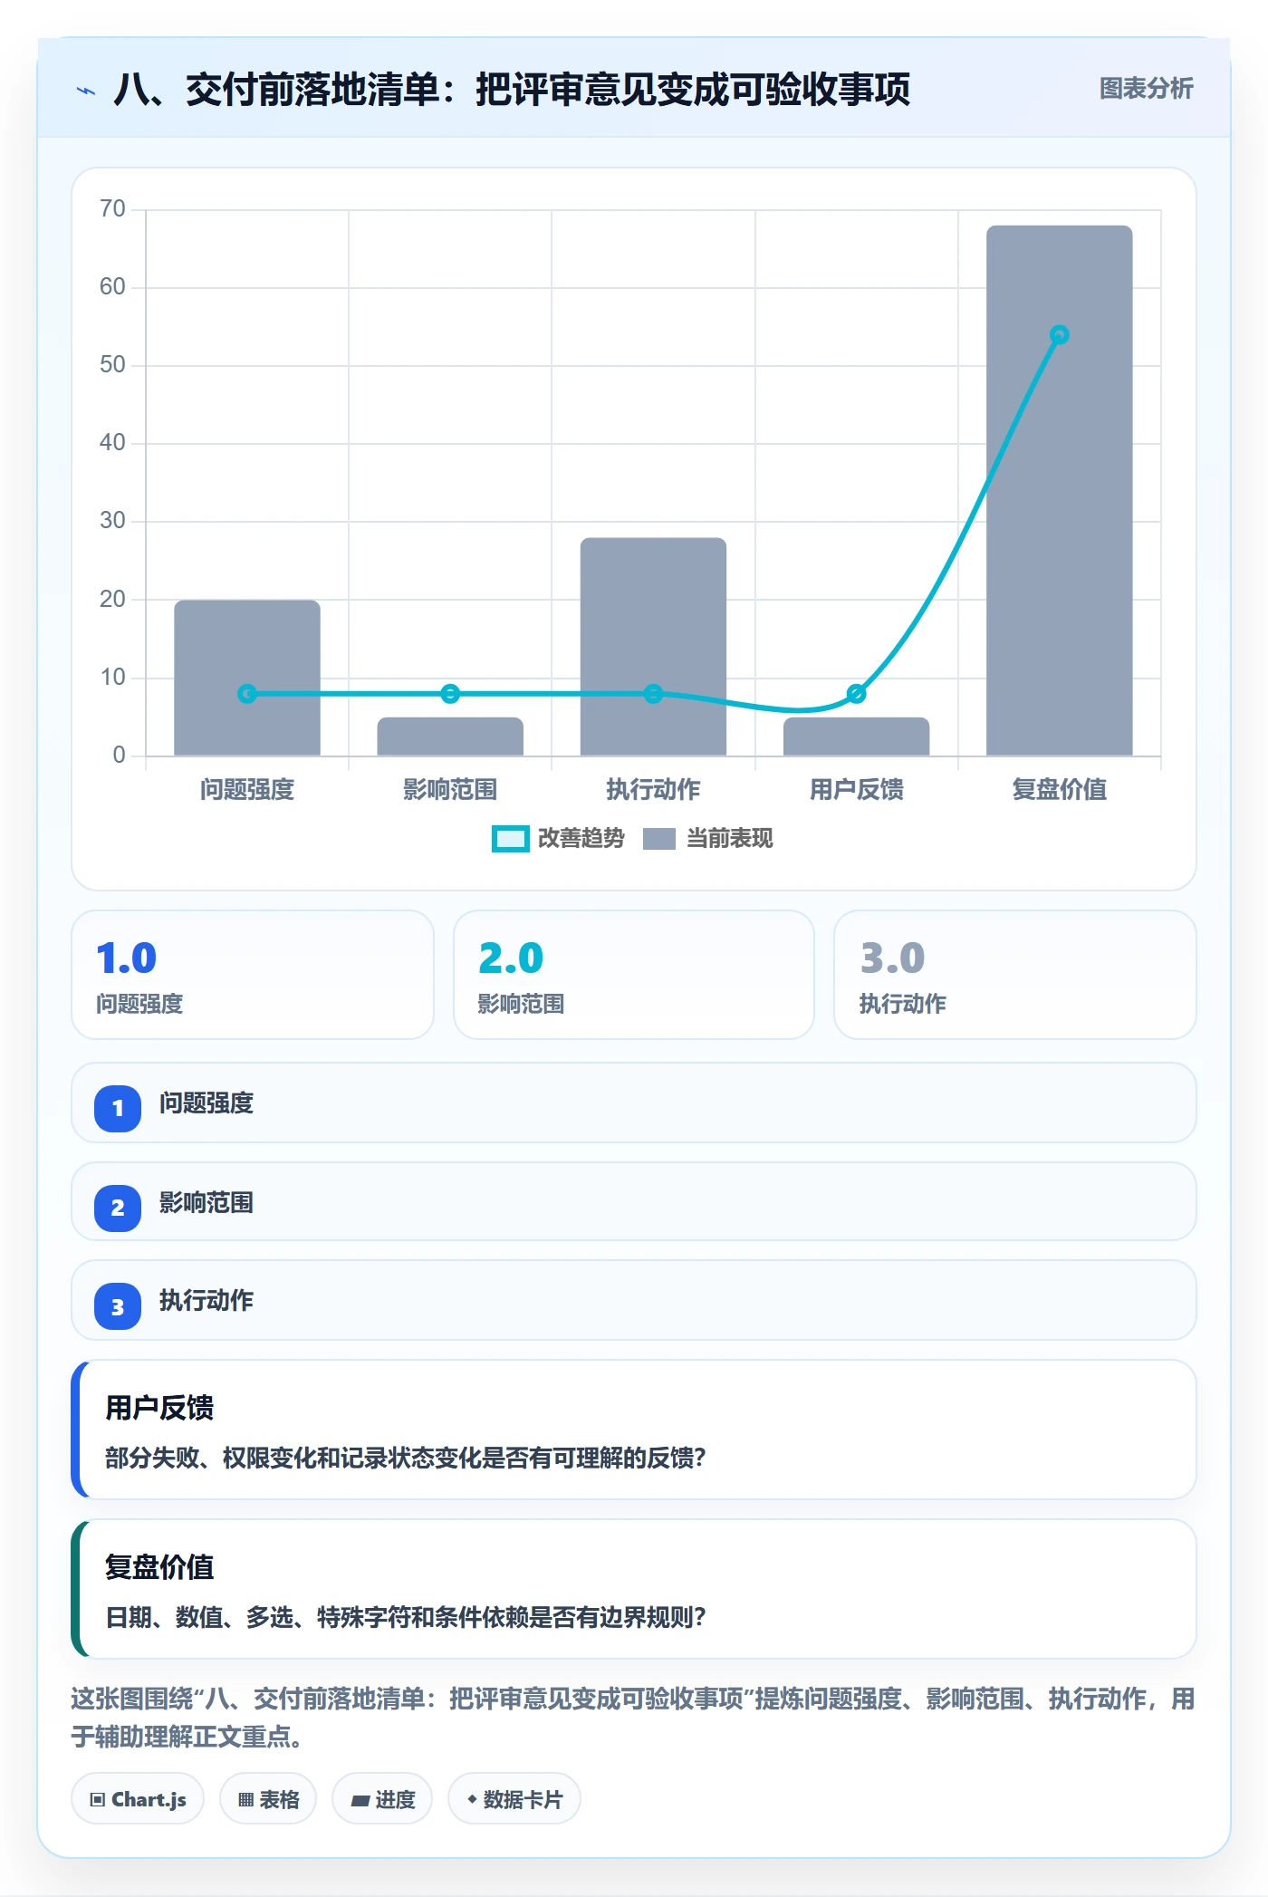This screenshot has height=1897, width=1268.
Task: Click the 数据卡片 tag chip
Action: (514, 1799)
